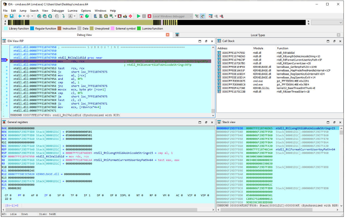Navigate back with the blue left arrow
The height and width of the screenshot is (218, 345).
pyautogui.click(x=20, y=16)
